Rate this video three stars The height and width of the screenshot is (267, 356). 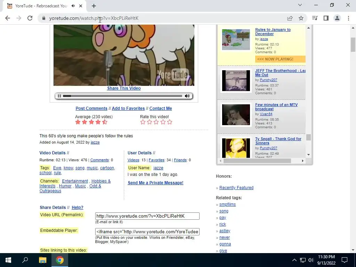[156, 122]
